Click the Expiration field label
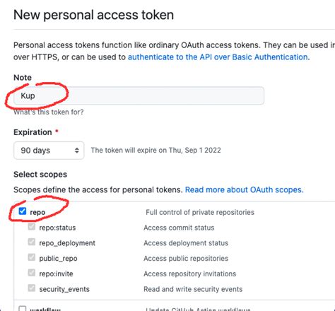This screenshot has width=335, height=311. (x=33, y=132)
